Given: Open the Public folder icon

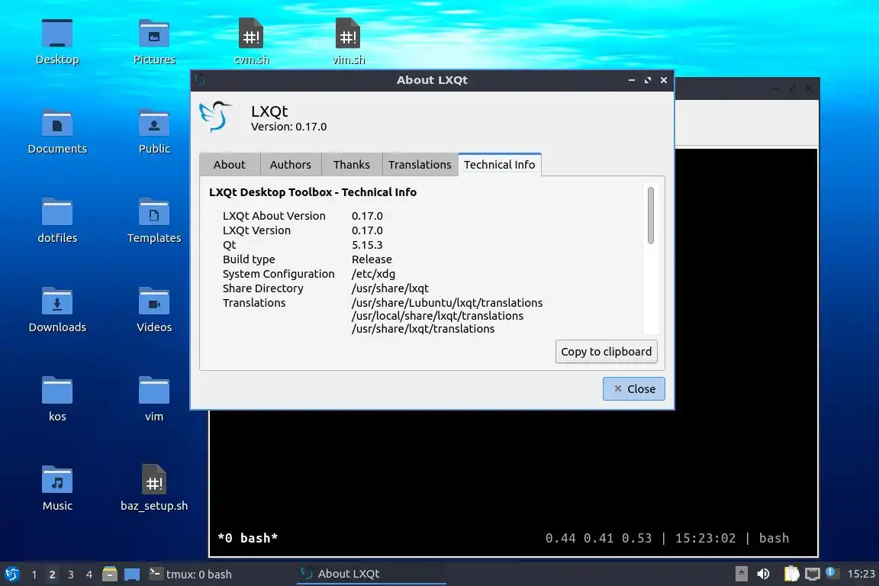Looking at the screenshot, I should click(x=154, y=132).
